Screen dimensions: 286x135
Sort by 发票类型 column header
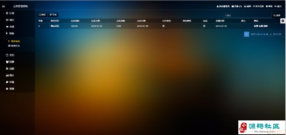point(187,21)
